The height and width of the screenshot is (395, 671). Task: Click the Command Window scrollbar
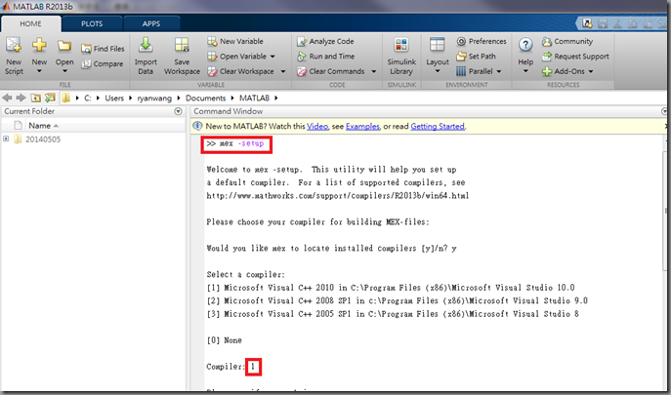point(667,211)
